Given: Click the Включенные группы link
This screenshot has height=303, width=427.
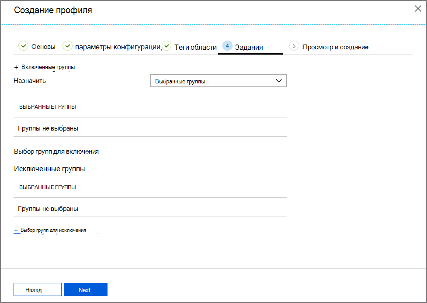Looking at the screenshot, I should [48, 67].
